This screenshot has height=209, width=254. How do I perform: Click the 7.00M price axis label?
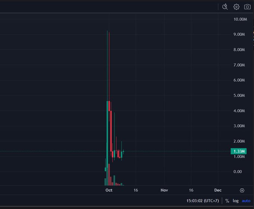239,65
